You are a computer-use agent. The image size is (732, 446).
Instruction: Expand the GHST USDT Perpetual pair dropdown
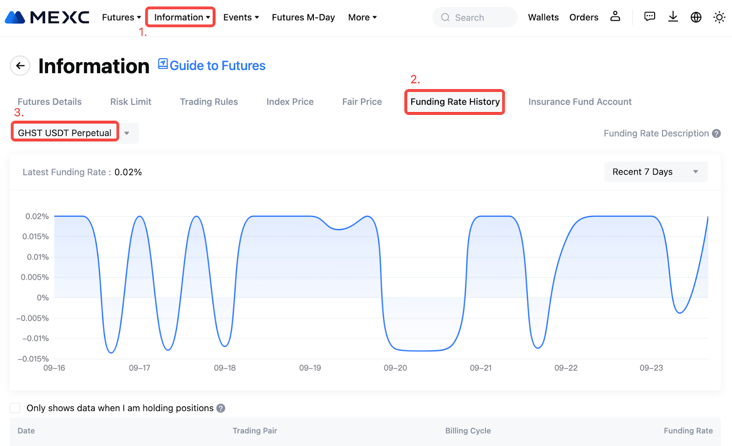click(x=127, y=133)
